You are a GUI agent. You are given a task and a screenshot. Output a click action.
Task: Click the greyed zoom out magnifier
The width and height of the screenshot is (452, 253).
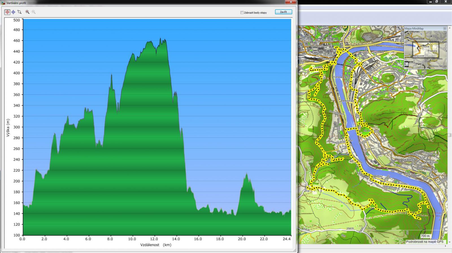point(34,12)
